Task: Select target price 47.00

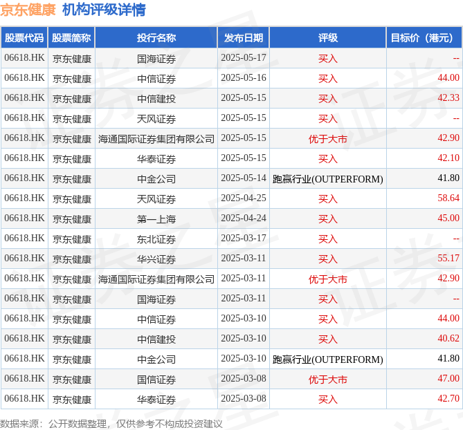Action: click(x=448, y=379)
